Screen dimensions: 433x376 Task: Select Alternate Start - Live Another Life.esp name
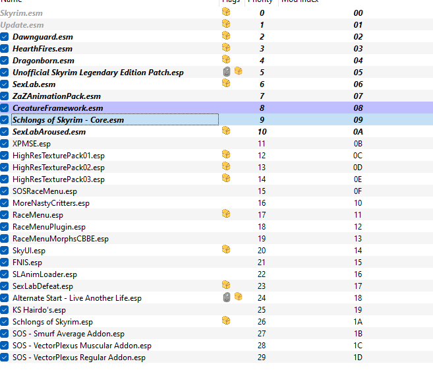click(77, 298)
